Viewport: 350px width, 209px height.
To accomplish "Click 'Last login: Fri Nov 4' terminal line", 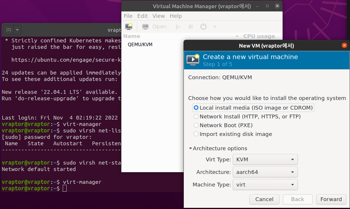I will (x=60, y=118).
